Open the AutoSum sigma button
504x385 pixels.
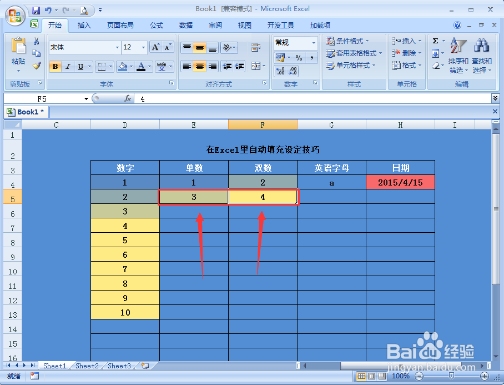[x=436, y=41]
